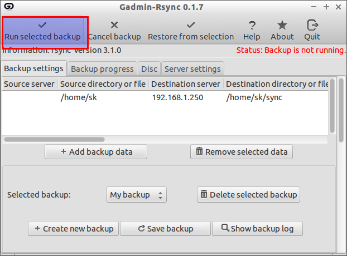Click the Destination server column header
This screenshot has height=256, width=347.
tap(186, 84)
